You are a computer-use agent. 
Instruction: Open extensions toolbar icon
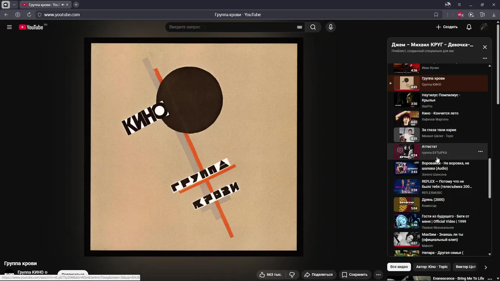(x=482, y=14)
